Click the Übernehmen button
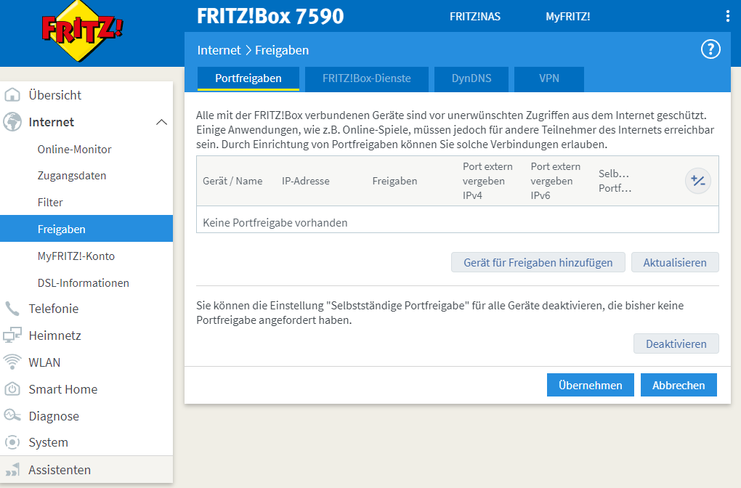 click(590, 385)
